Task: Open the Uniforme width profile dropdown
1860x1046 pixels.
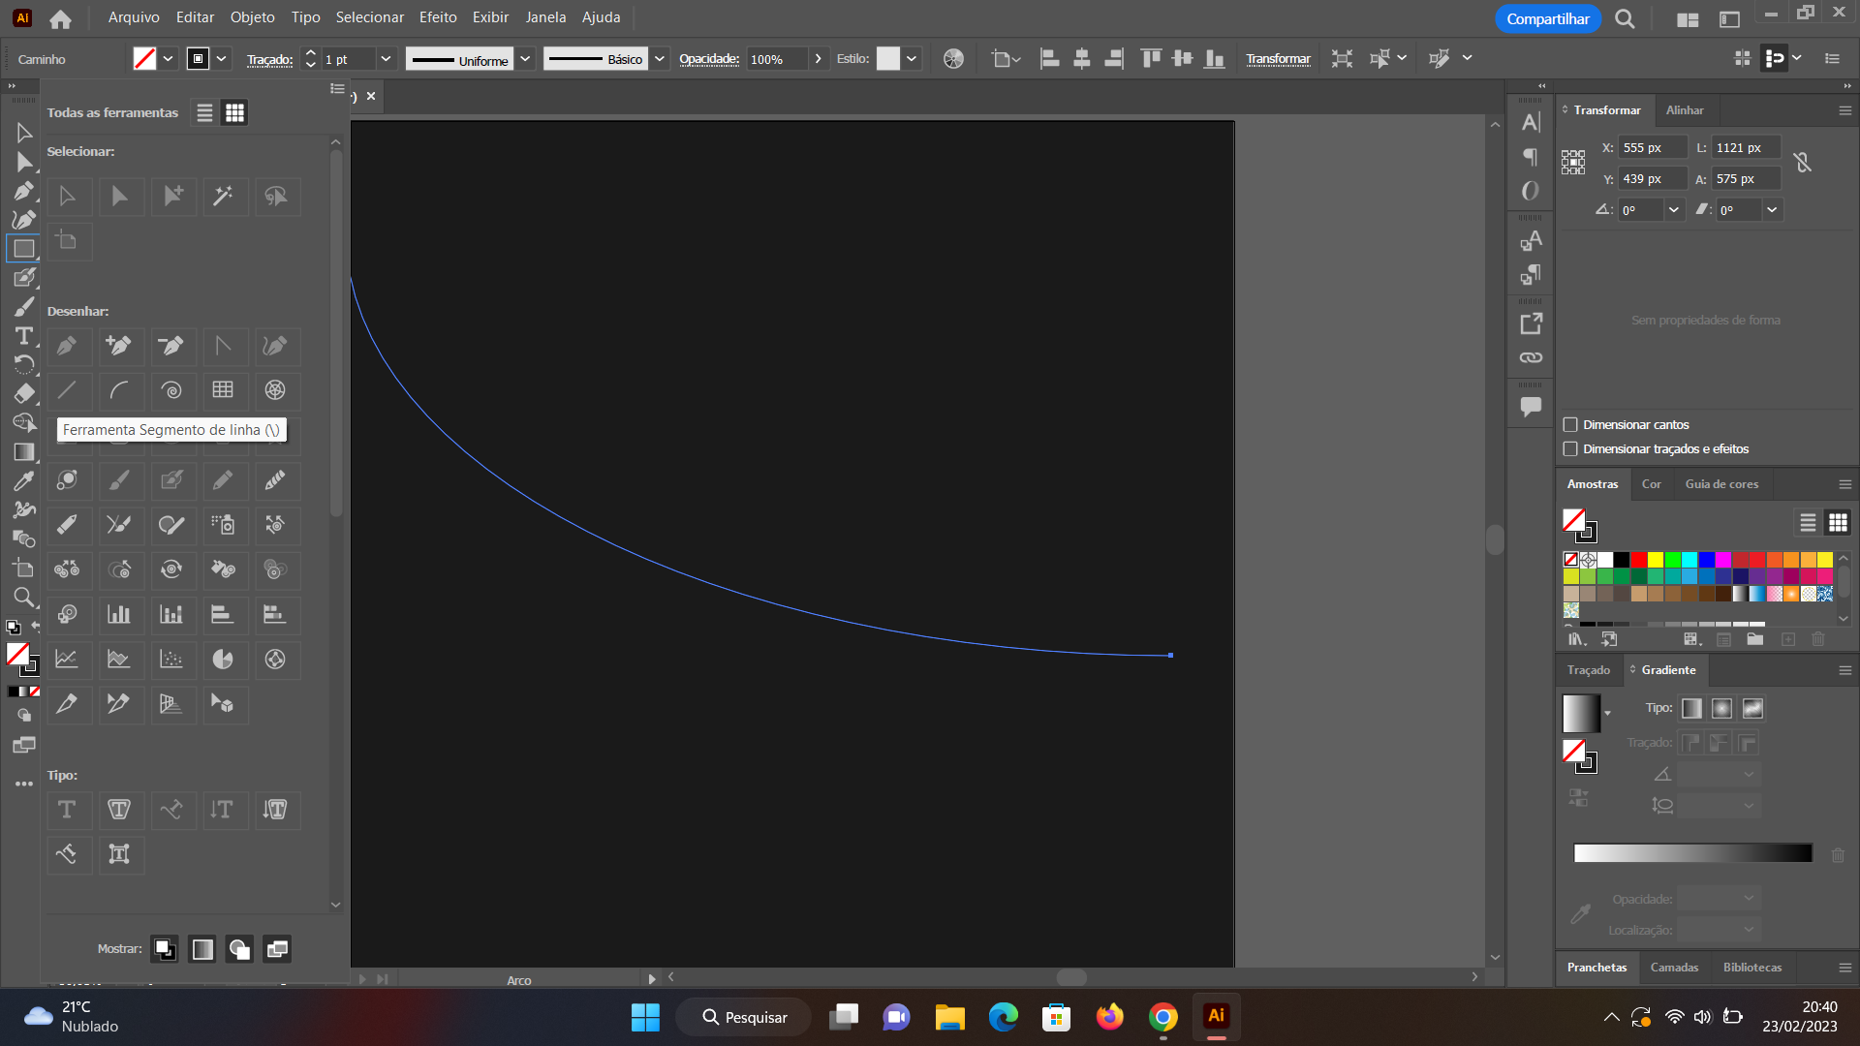Action: tap(525, 59)
